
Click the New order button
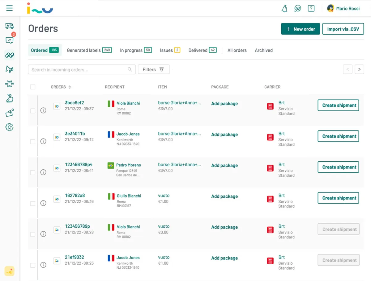[x=301, y=29]
